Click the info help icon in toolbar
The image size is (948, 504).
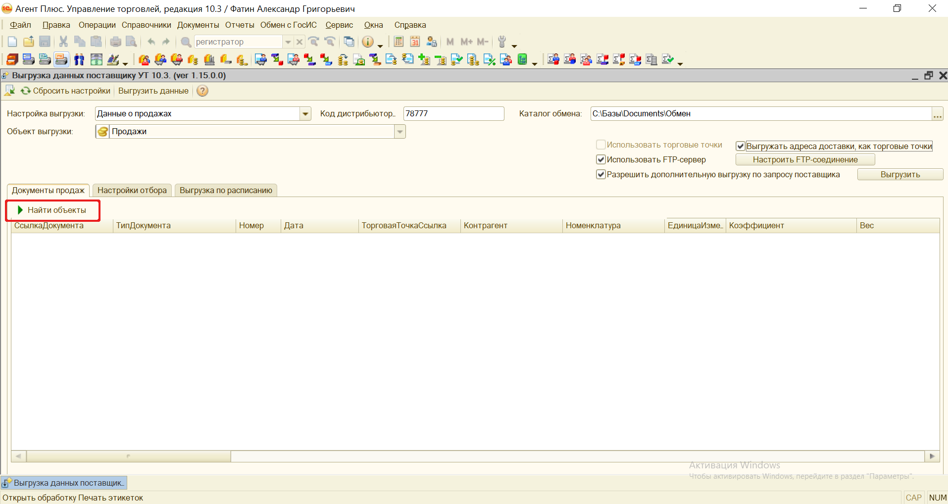tap(368, 42)
